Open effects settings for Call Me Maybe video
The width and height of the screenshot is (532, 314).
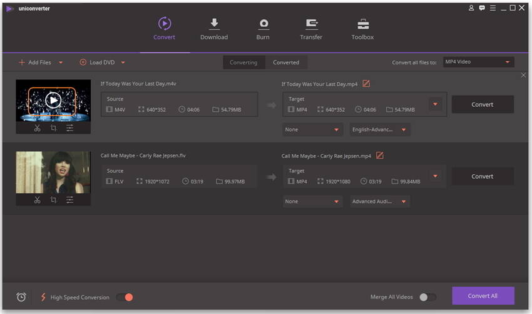[69, 200]
